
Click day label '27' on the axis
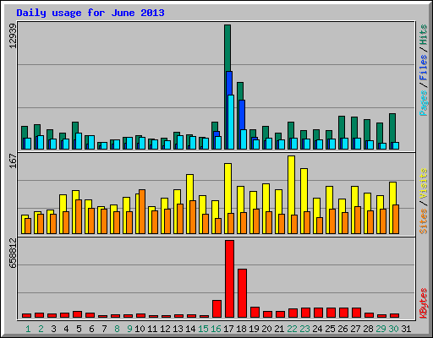click(x=355, y=329)
